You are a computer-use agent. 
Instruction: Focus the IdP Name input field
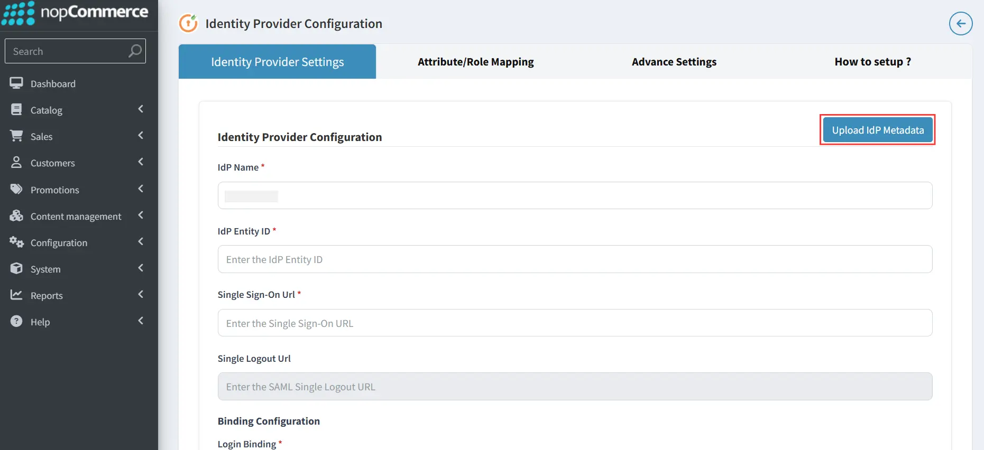[575, 195]
